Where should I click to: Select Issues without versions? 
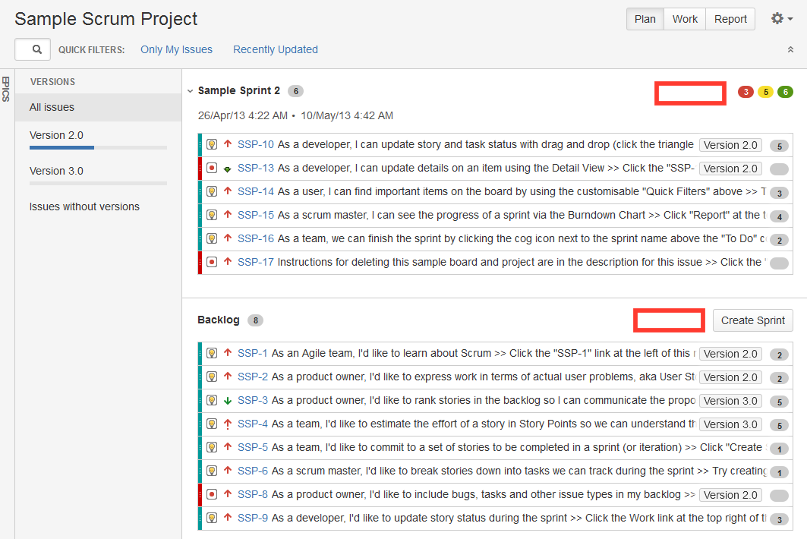click(x=84, y=206)
